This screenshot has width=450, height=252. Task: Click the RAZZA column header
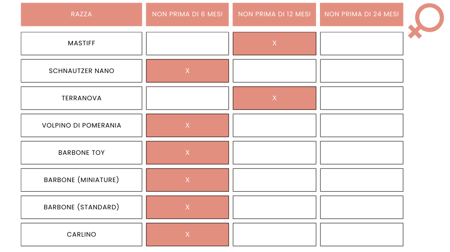(81, 14)
